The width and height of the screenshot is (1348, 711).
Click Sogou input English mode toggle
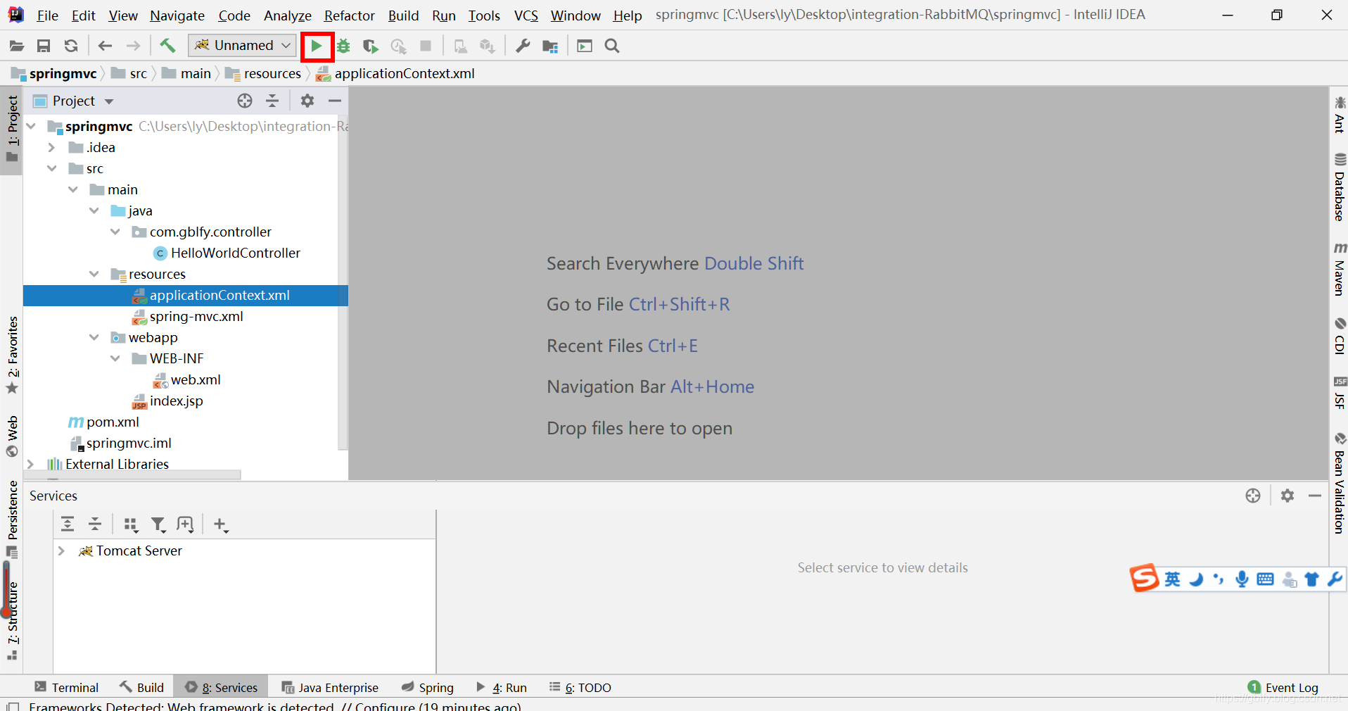[1172, 579]
